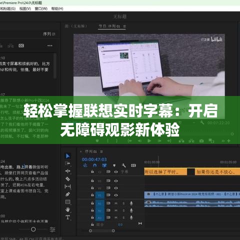
Task: Select the caption clip 如果你还是不放心
Action: click(217, 171)
